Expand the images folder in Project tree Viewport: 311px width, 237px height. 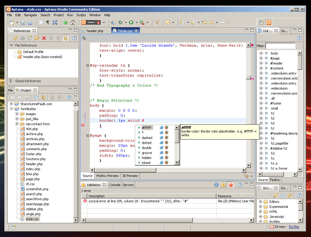point(17,114)
